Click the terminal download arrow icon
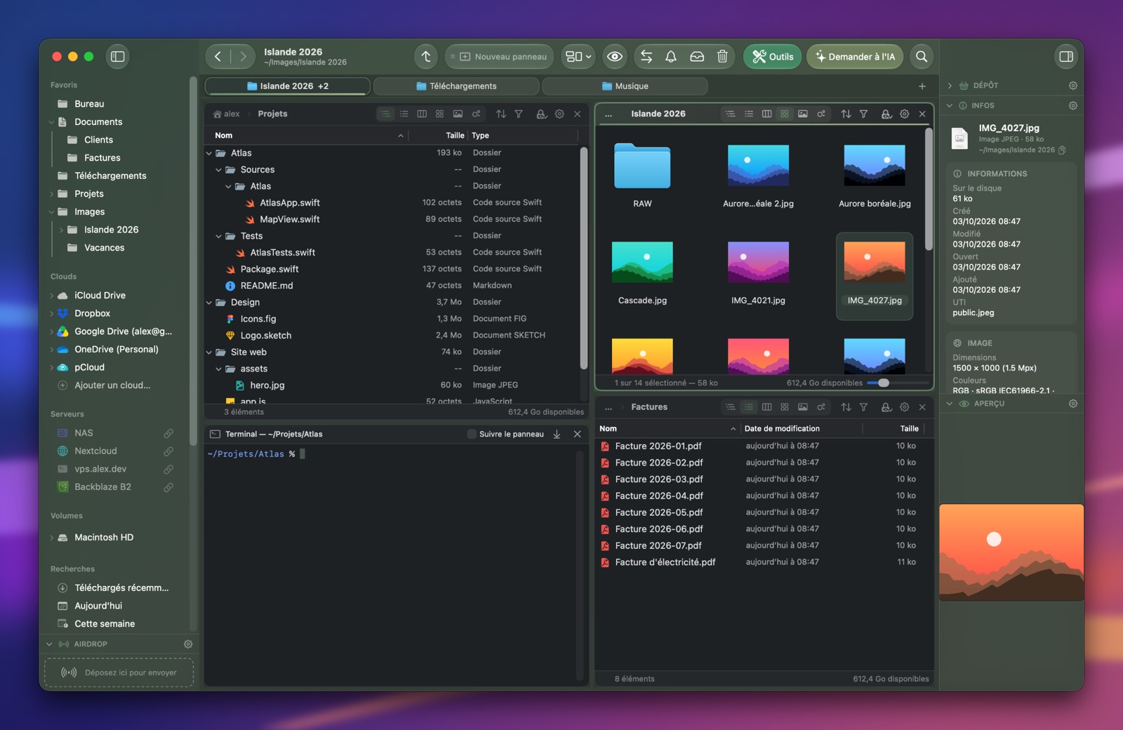The height and width of the screenshot is (730, 1123). point(557,434)
